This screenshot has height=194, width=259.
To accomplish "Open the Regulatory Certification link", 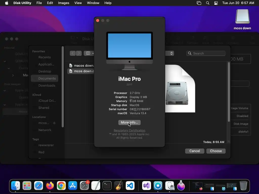I will click(129, 130).
